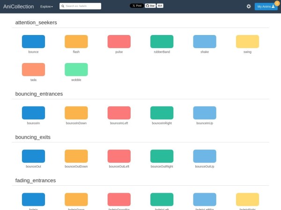
Task: Click the X Post share button
Action: point(137,6)
